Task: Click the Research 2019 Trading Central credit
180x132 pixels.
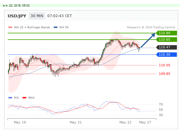Action: (x=151, y=27)
